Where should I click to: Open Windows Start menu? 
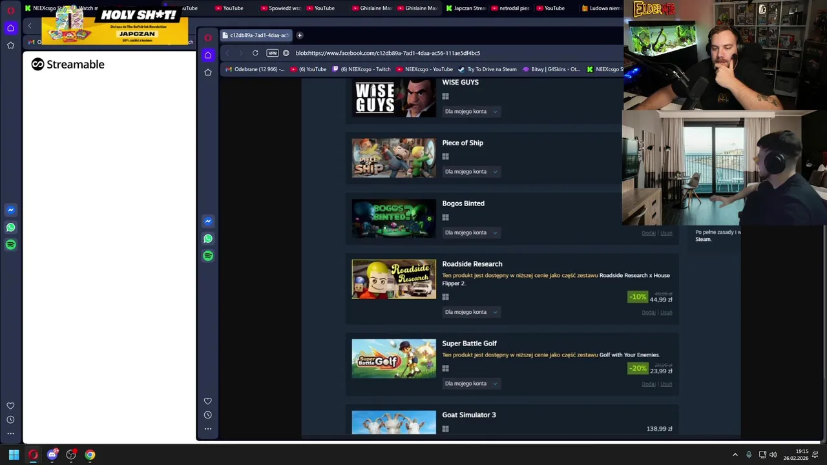(14, 455)
